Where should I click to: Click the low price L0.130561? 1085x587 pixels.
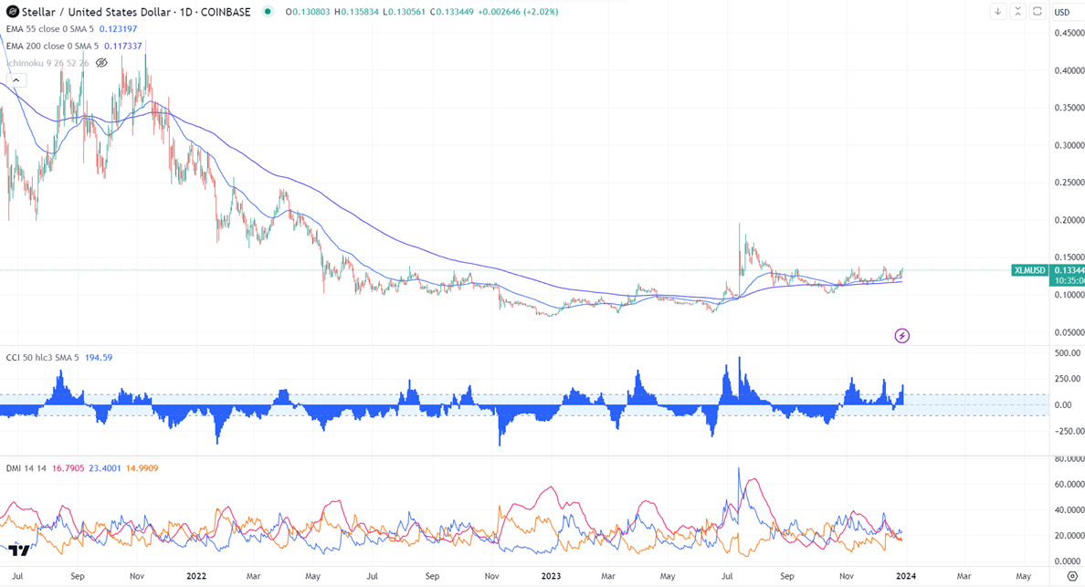click(x=404, y=12)
